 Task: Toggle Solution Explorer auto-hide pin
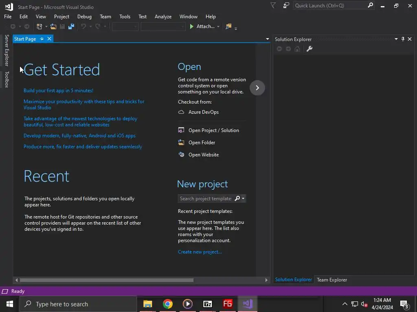coord(403,39)
